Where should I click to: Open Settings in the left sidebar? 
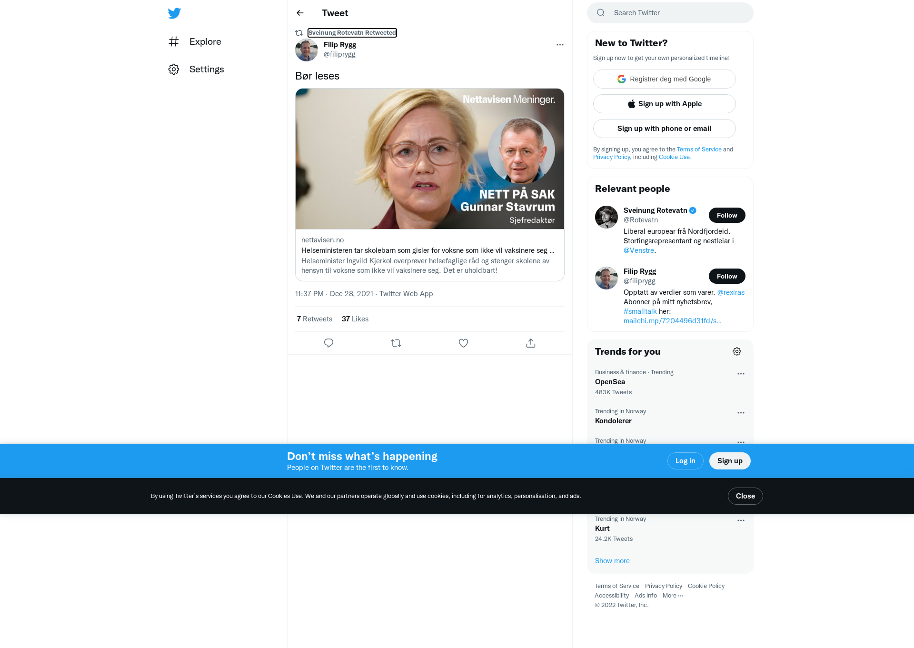196,69
